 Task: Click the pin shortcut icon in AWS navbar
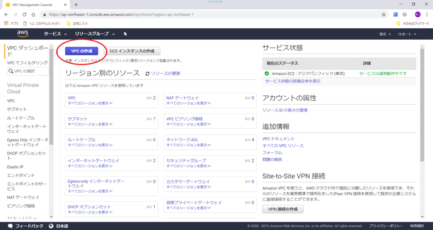[125, 34]
